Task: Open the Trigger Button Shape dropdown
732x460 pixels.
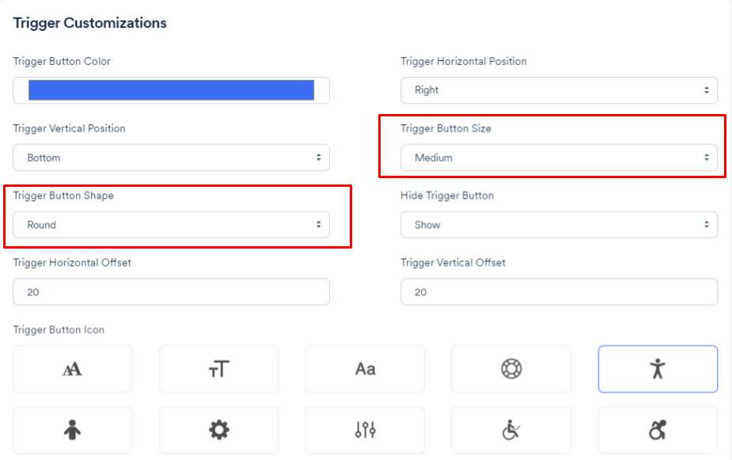Action: pyautogui.click(x=171, y=224)
